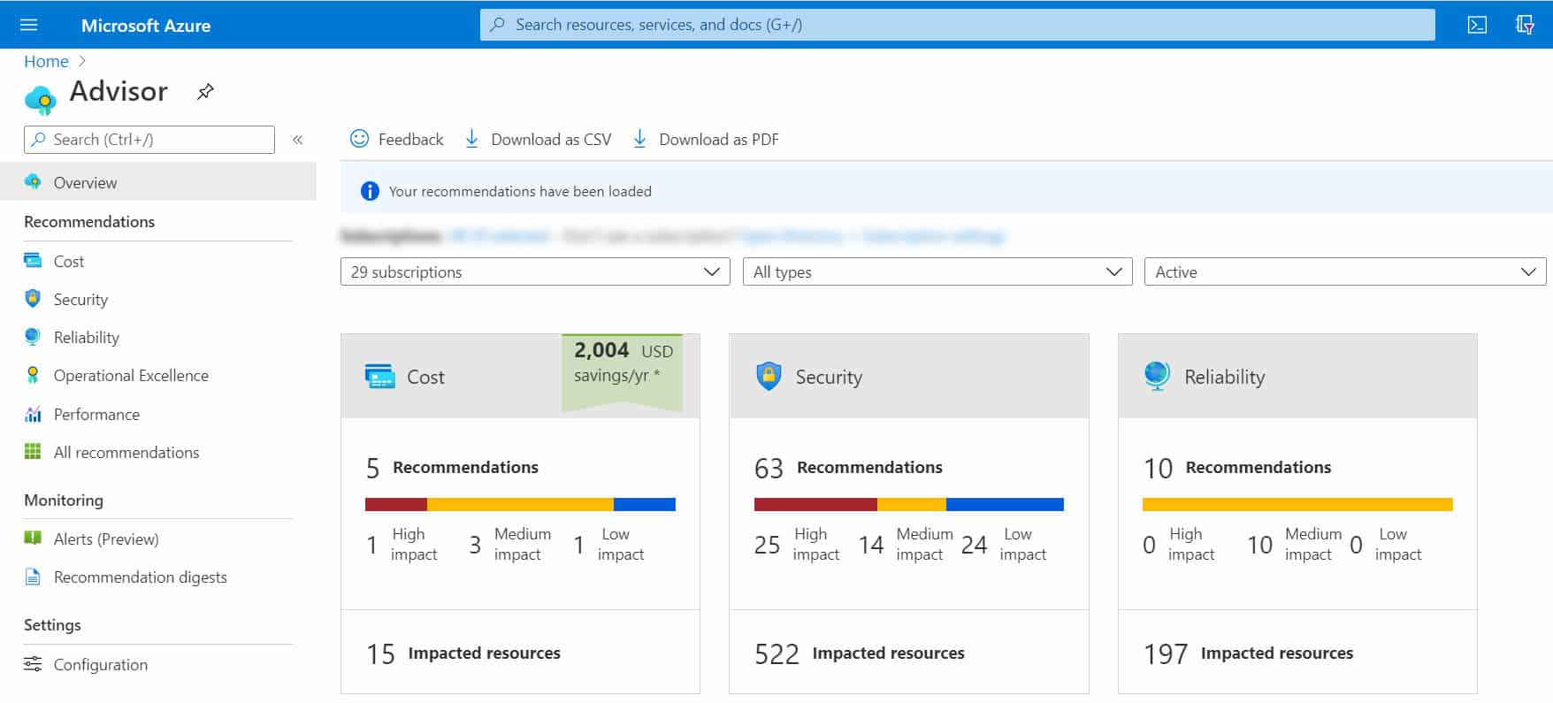Click the Download as CSV arrow icon
The image size is (1553, 703).
472,139
